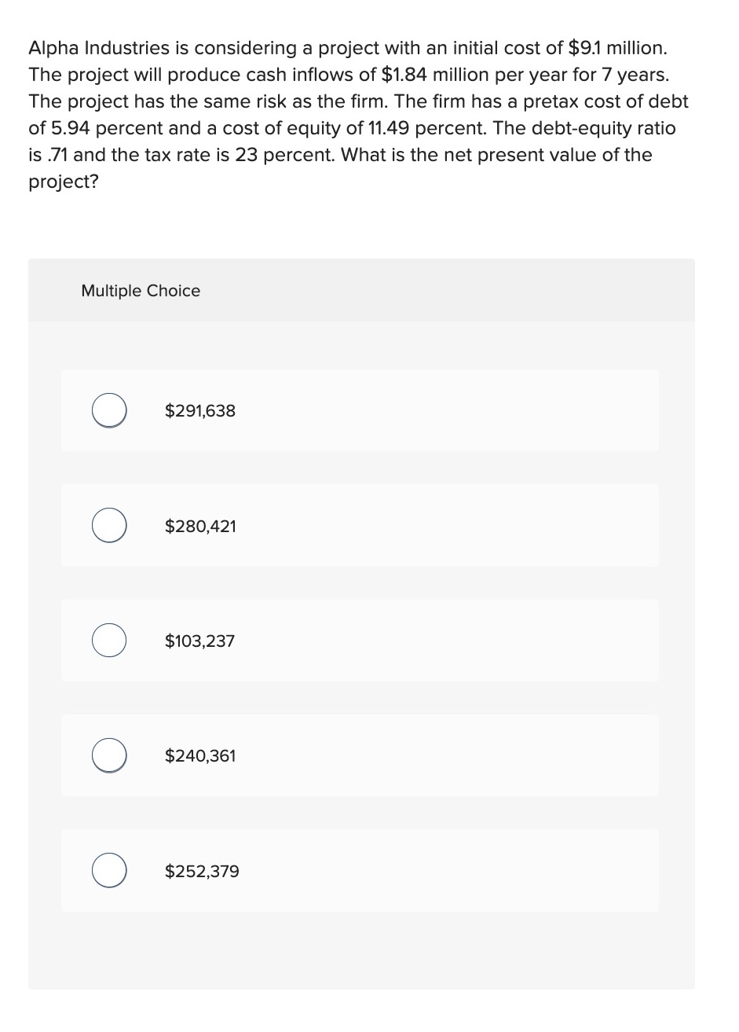Click the $103,237 answer text

tap(199, 641)
